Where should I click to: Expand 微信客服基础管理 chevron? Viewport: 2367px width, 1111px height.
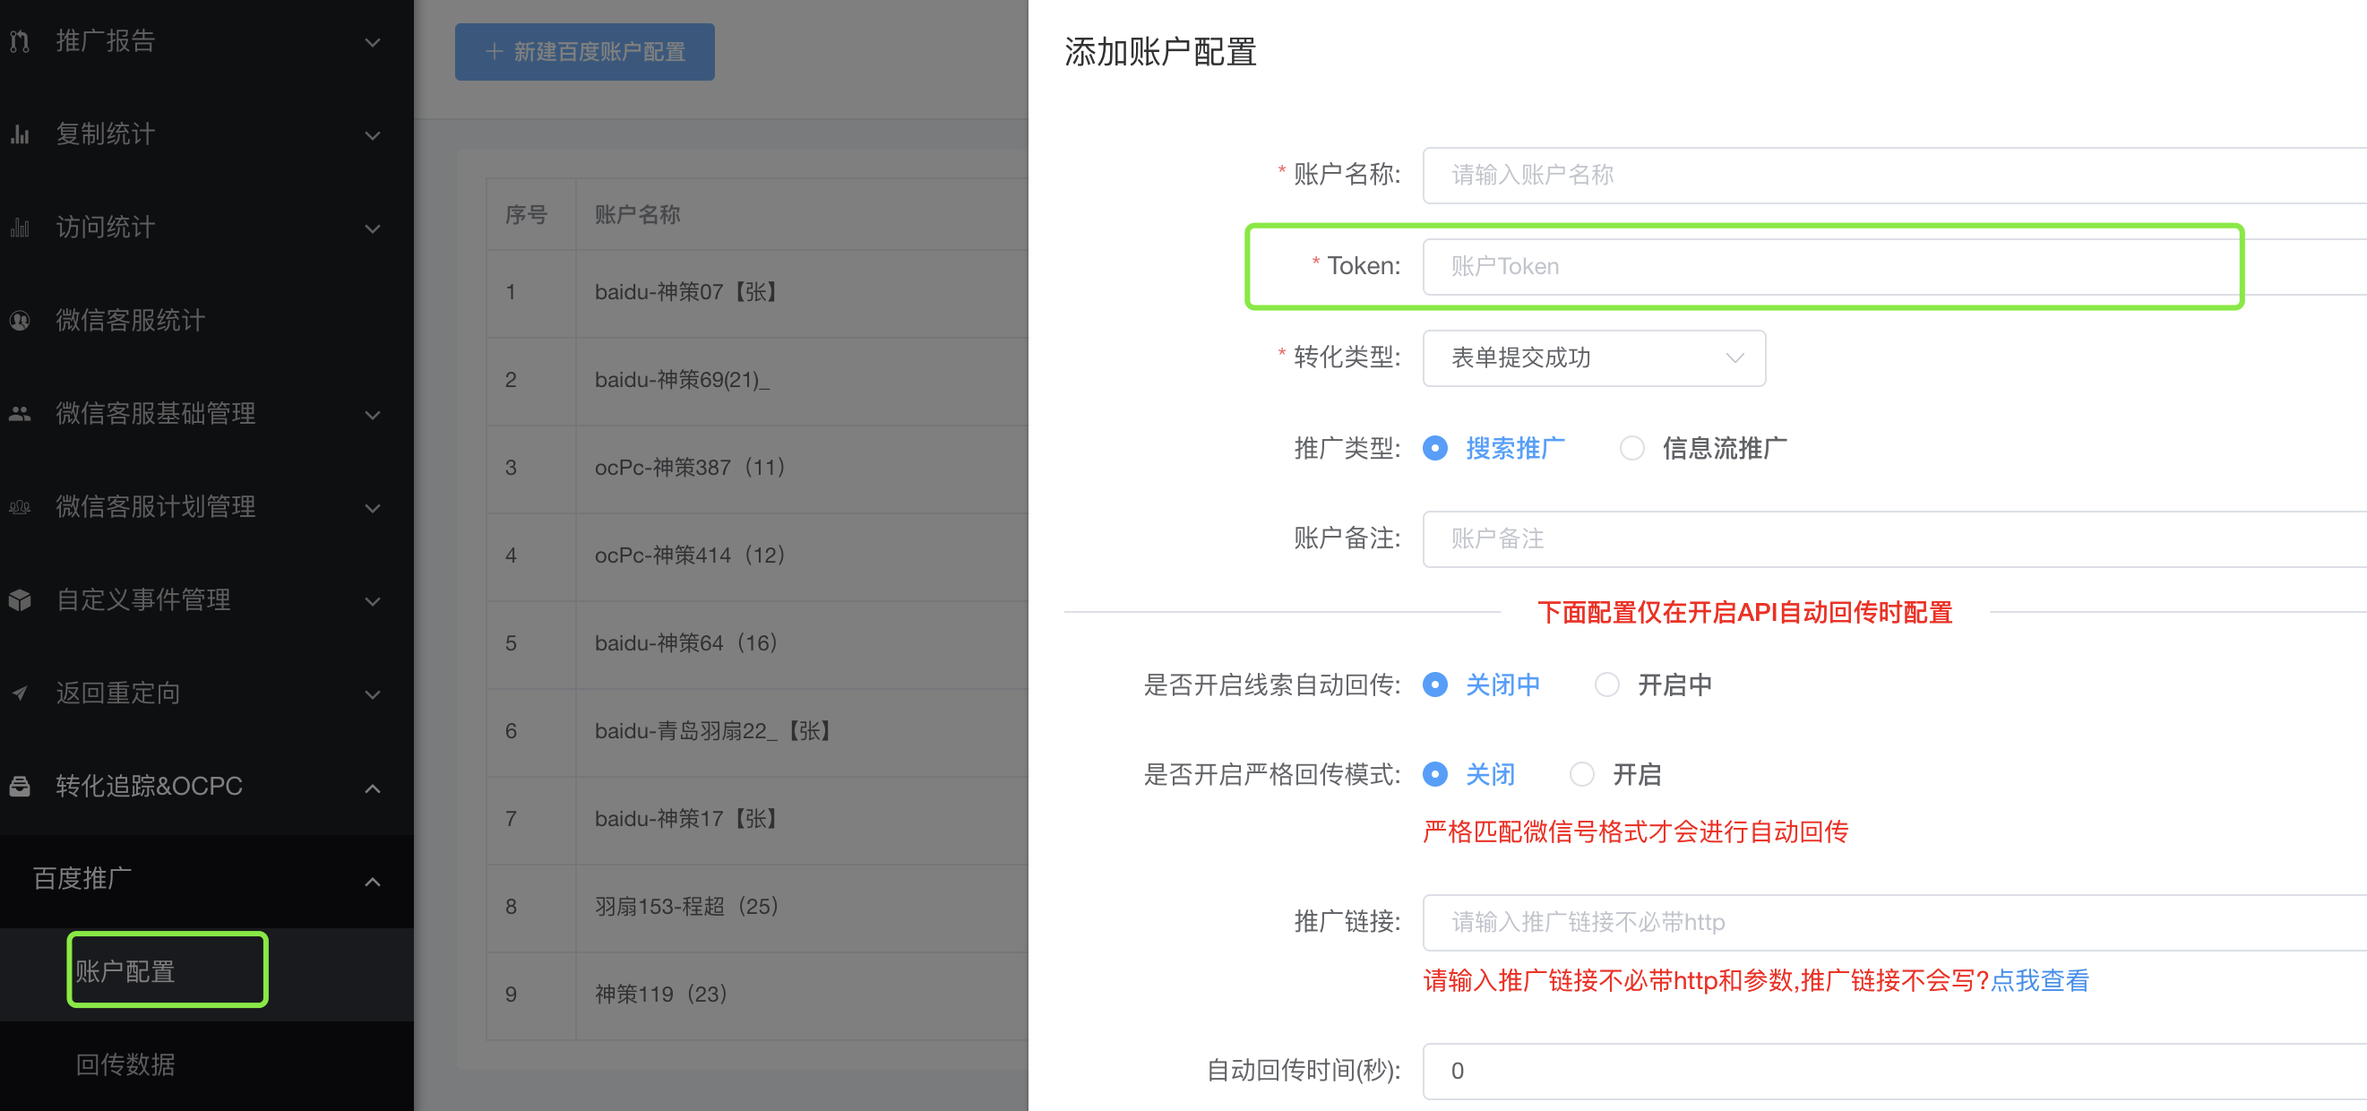(372, 415)
